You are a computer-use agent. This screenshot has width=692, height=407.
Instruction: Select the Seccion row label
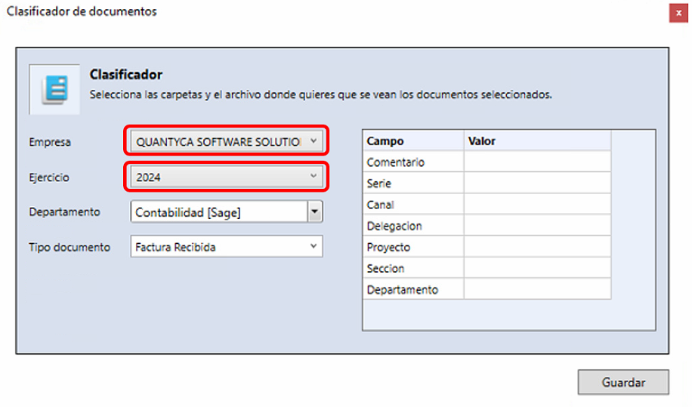pyautogui.click(x=413, y=268)
